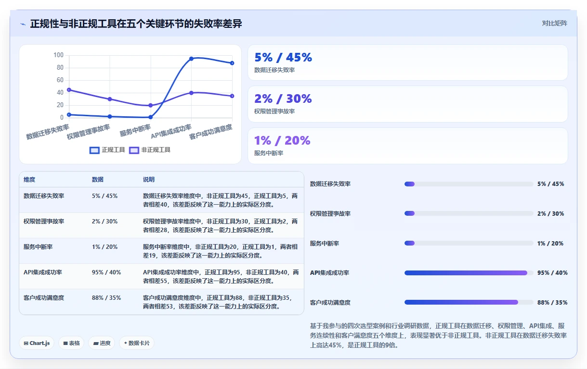Toggle the 正规工具 legend item
Viewport: 587px width, 369px height.
click(107, 150)
